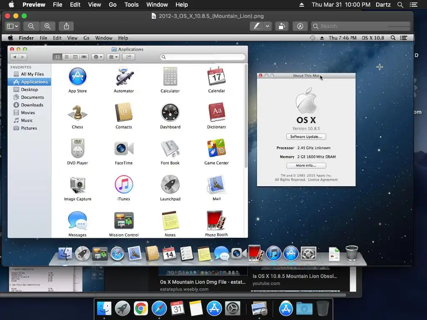Viewport: 427px width, 320px height.
Task: Show the Markup toolbar in Preview
Action: click(x=300, y=26)
